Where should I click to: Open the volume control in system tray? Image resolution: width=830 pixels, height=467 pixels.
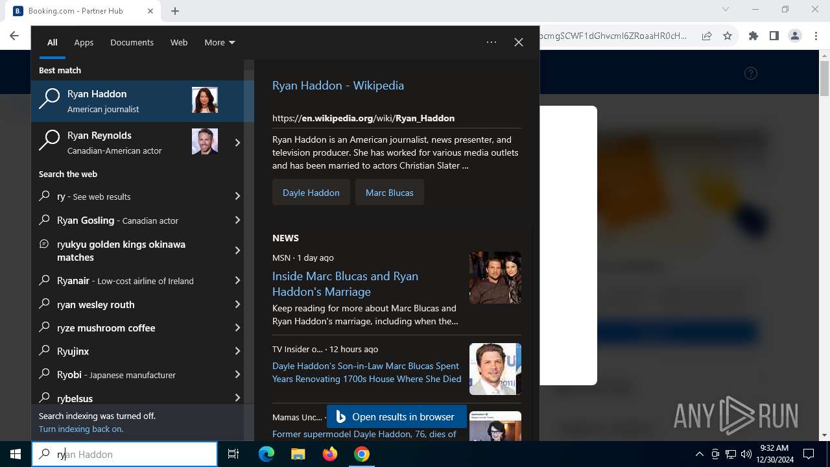[746, 454]
